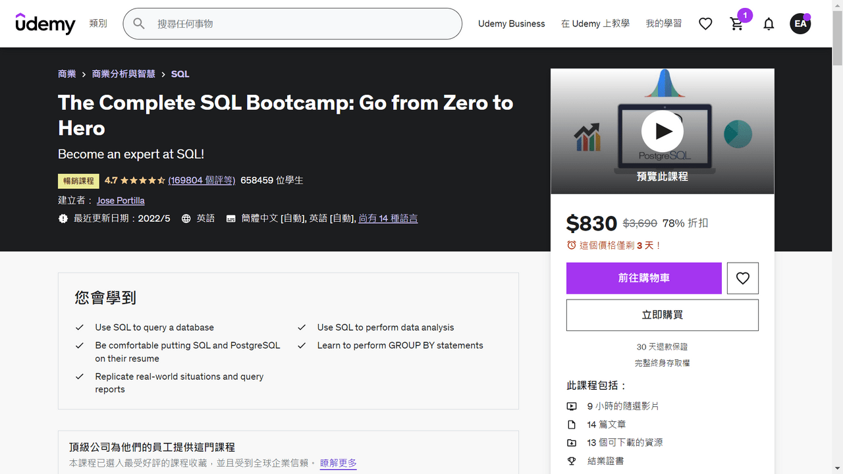This screenshot has height=474, width=843.
Task: Select Udemy Business in the top bar
Action: 512,24
